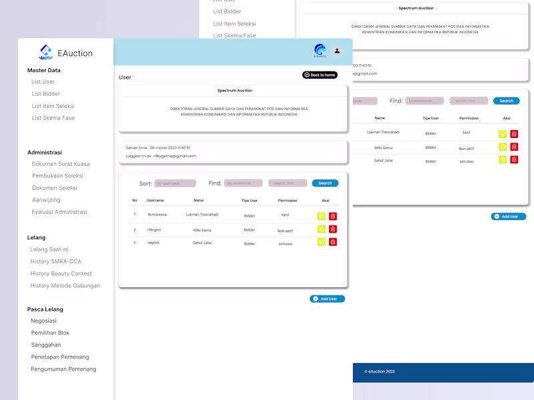Click the home arrow icon in Back to home
The image size is (534, 400).
tap(307, 75)
